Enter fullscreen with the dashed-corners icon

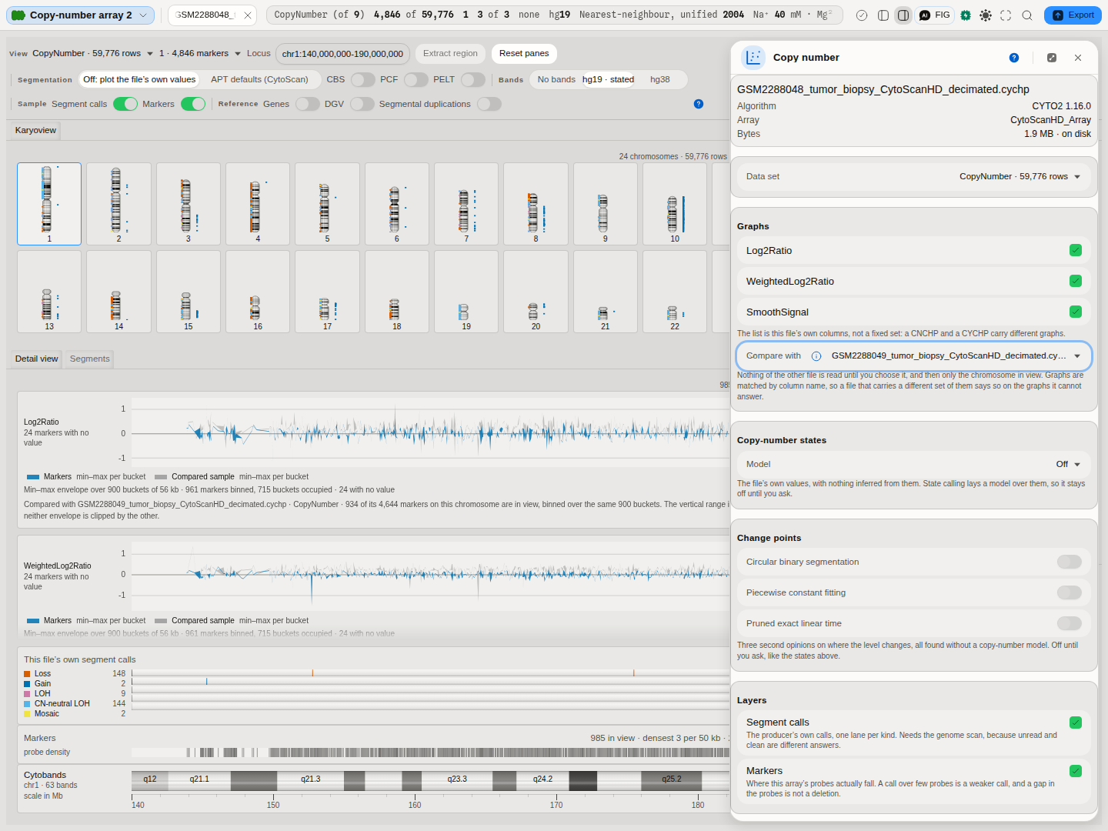pyautogui.click(x=1006, y=15)
